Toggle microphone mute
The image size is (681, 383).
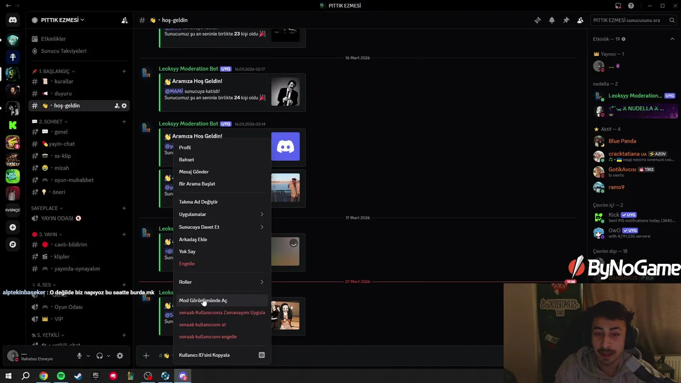[79, 356]
